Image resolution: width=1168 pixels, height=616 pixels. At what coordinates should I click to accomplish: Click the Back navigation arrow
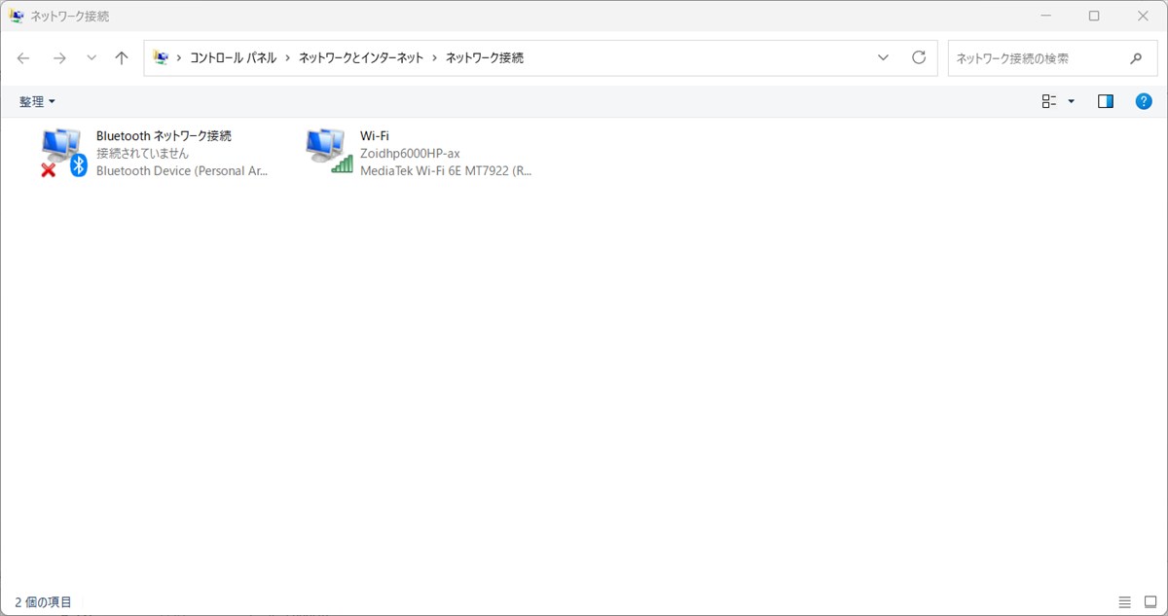click(23, 58)
